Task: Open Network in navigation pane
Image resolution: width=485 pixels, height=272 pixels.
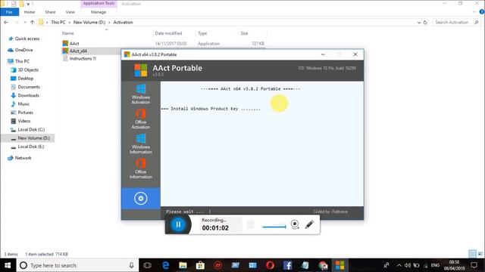Action: 23,158
